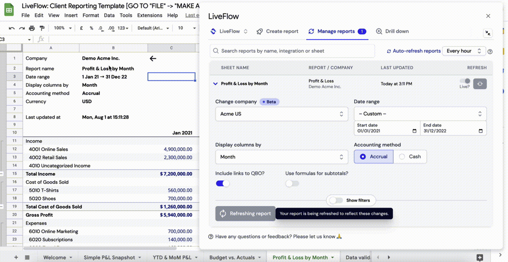
Task: Click the auto-refresh help question icon
Action: tap(490, 51)
